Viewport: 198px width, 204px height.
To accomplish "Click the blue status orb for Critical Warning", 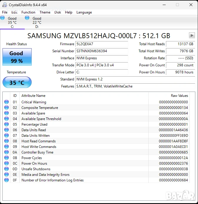I will (6, 102).
